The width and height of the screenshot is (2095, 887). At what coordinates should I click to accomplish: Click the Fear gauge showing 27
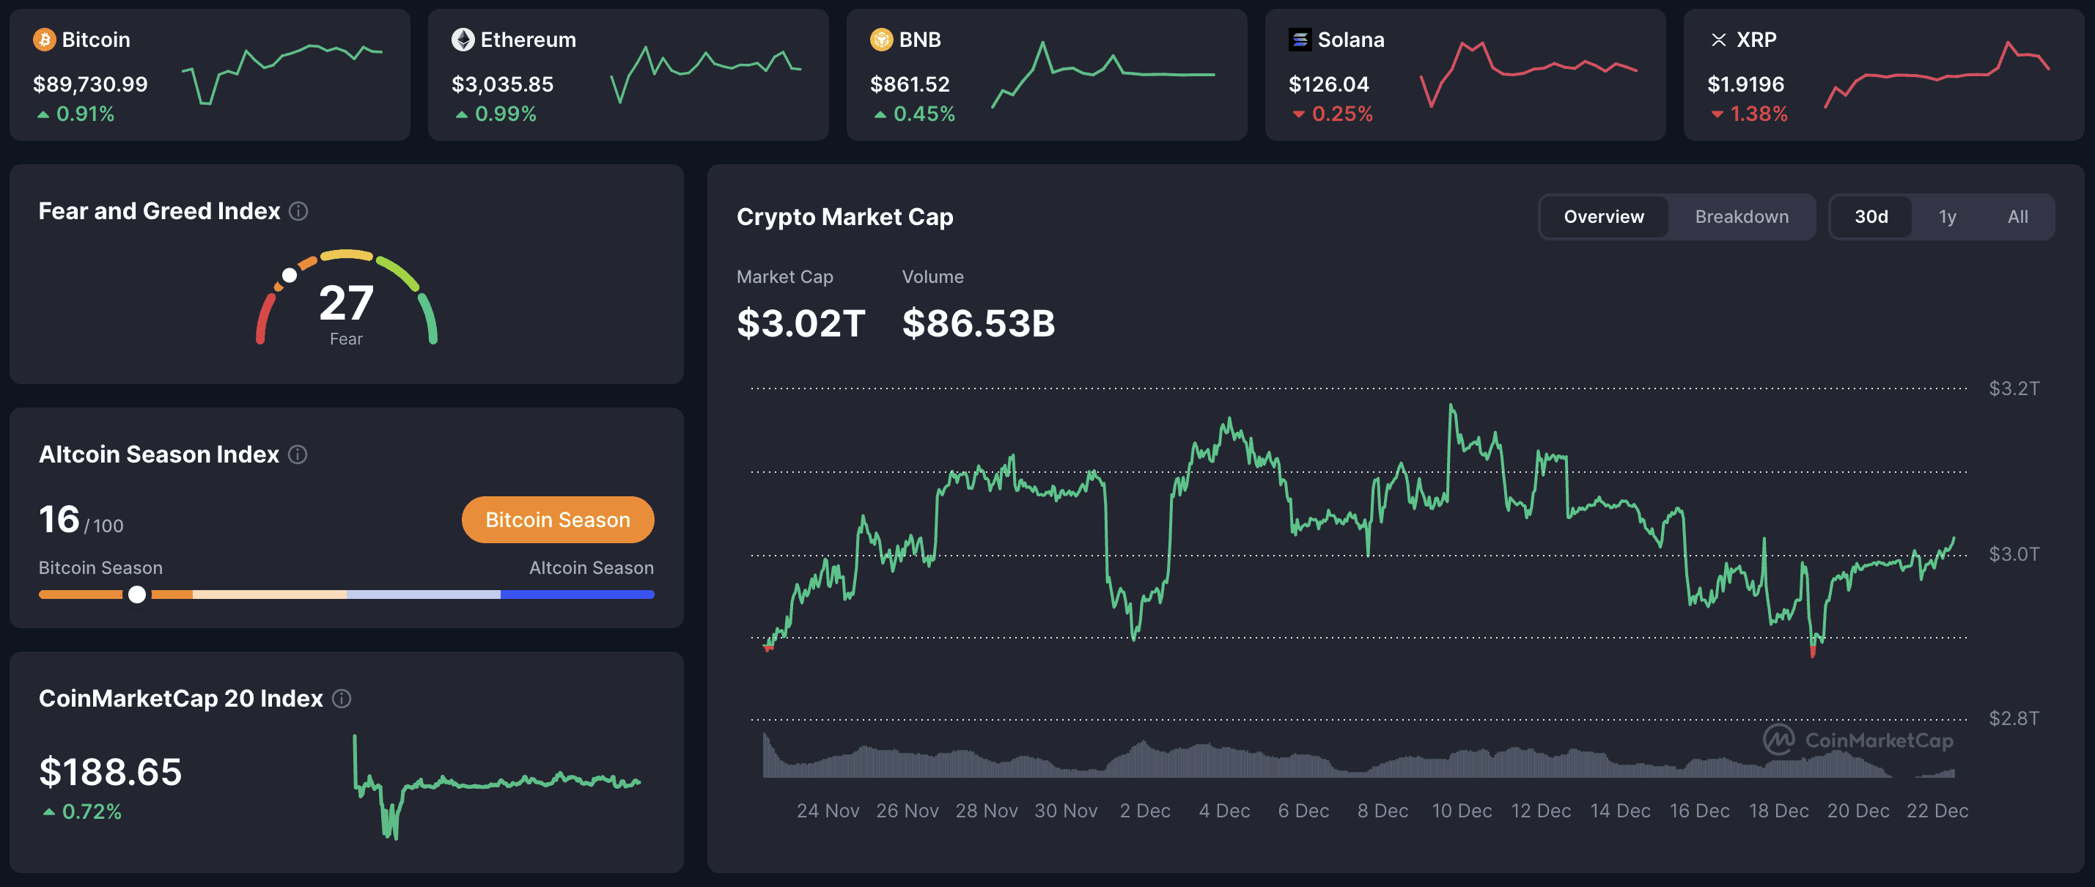347,305
